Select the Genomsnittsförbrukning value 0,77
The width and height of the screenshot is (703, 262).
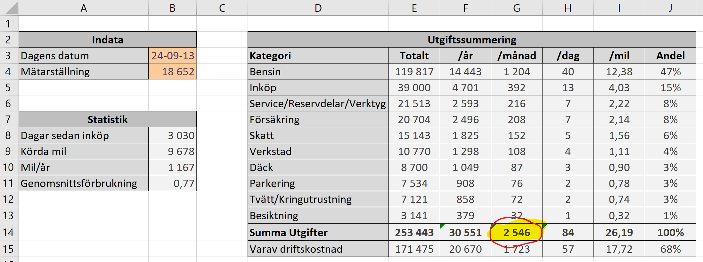pos(173,183)
